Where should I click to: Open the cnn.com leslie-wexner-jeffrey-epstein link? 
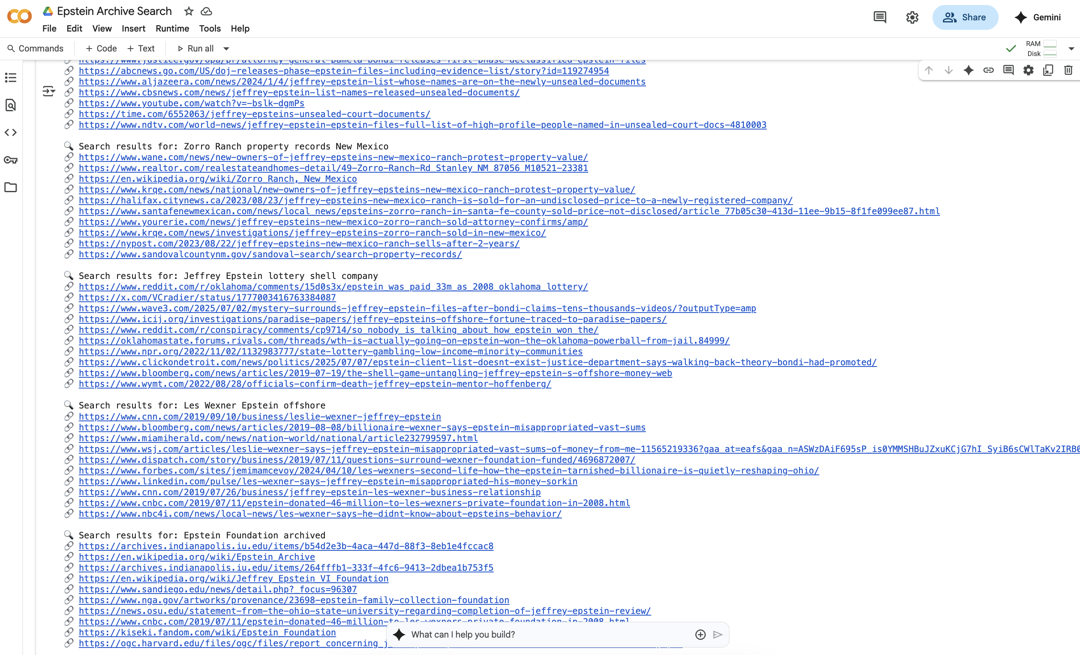[x=260, y=417]
